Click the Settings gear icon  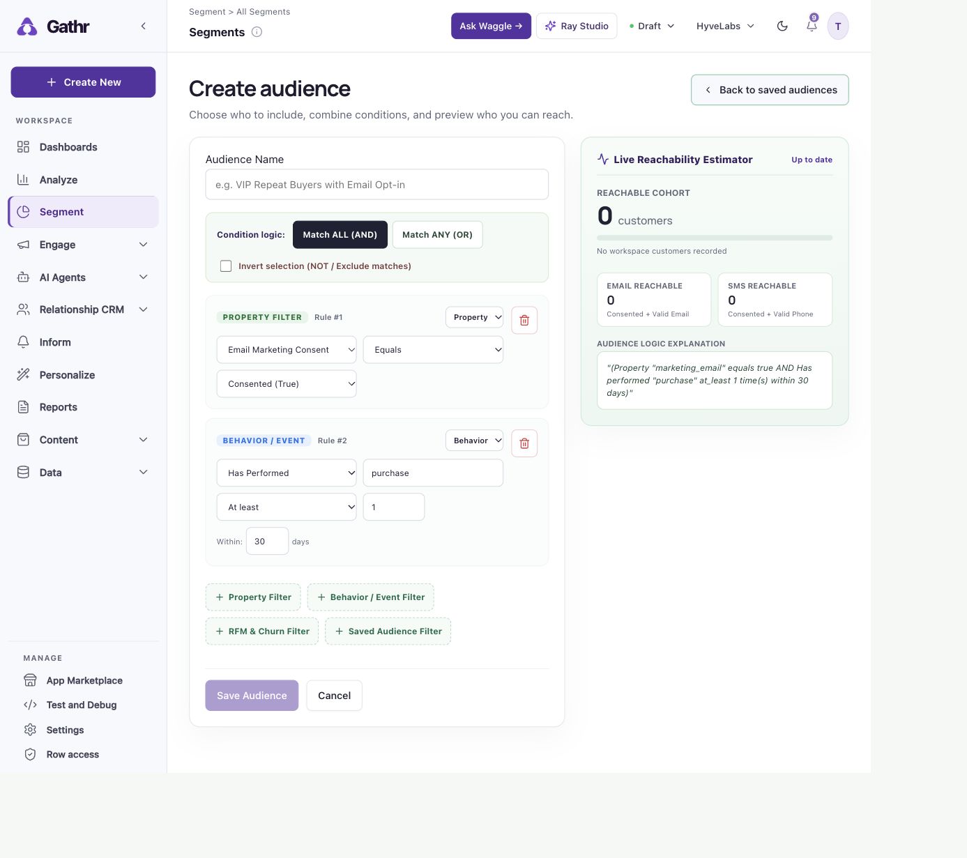tap(30, 730)
